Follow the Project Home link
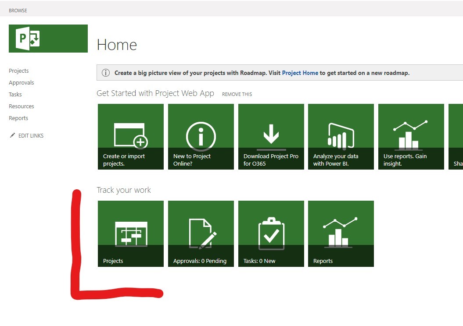This screenshot has height=326, width=463. [300, 73]
